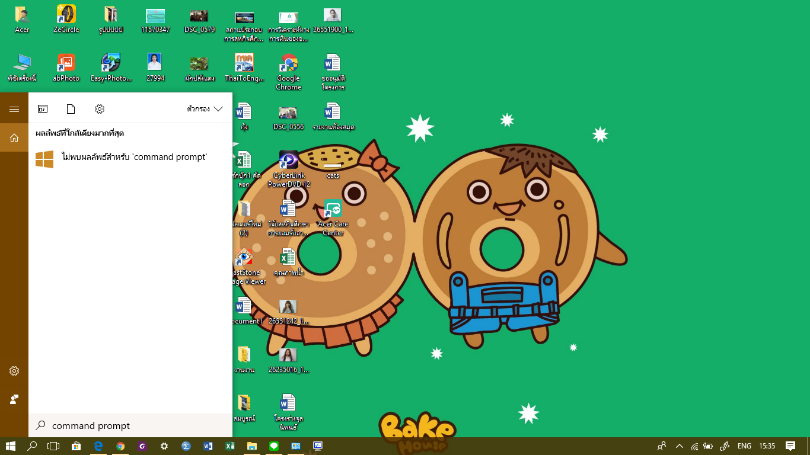
Task: Select the Acer Care Center desktop shortcut
Action: tap(333, 217)
